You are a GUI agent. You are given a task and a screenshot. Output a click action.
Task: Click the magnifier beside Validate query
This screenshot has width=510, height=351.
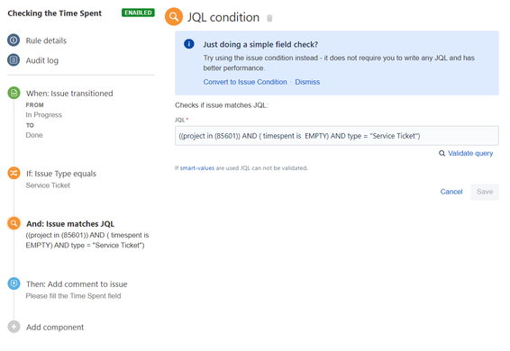click(442, 153)
